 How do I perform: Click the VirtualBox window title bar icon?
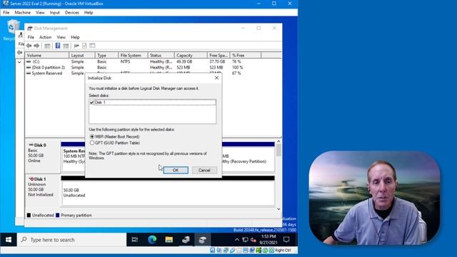coord(6,4)
